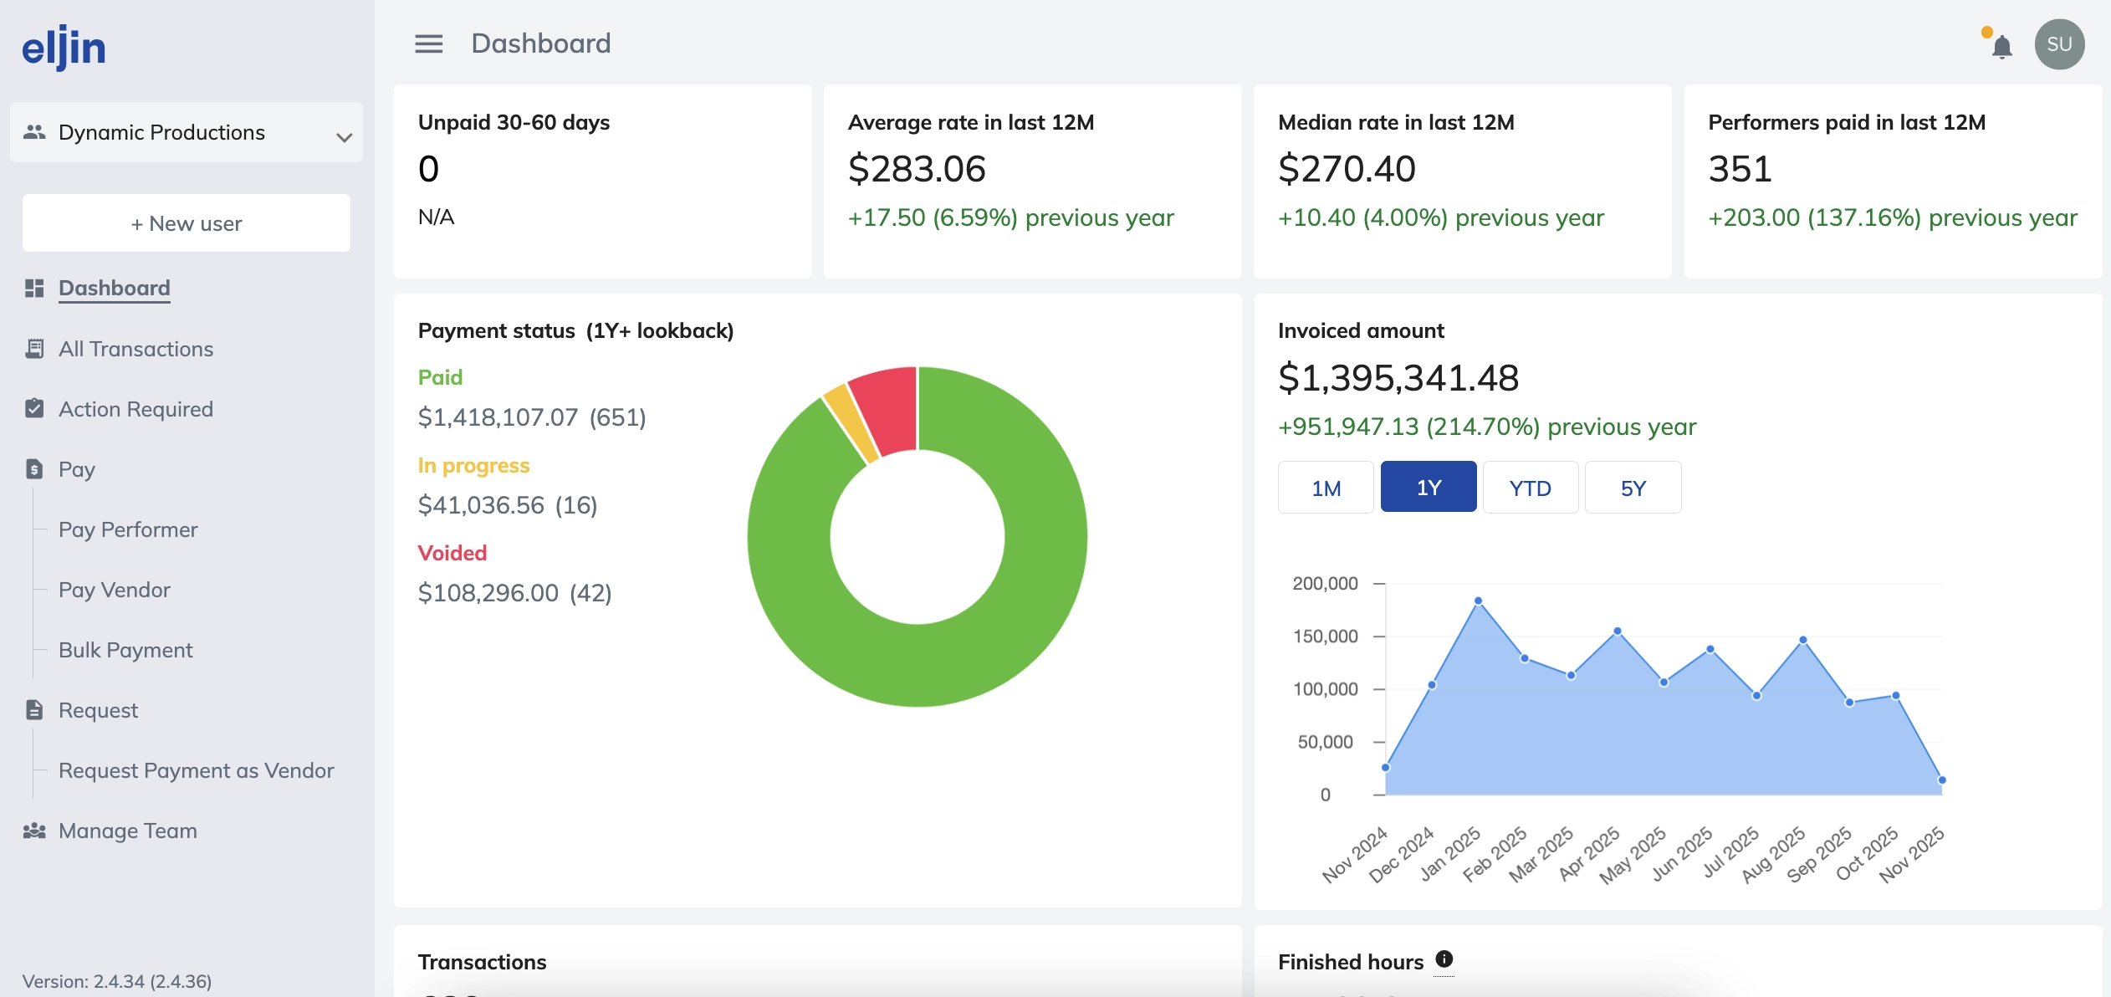Collapse the Request section in sidebar
This screenshot has height=997, width=2111.
(98, 710)
